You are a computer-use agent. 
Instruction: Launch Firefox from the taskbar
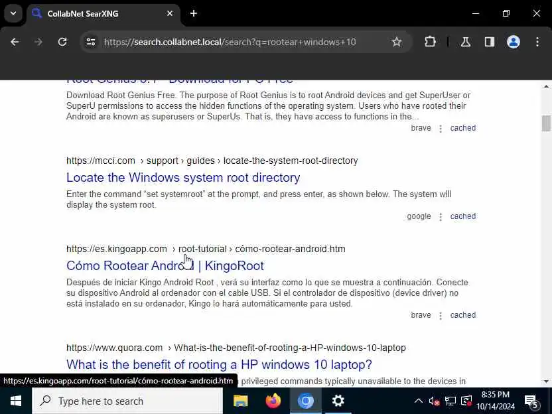click(273, 401)
